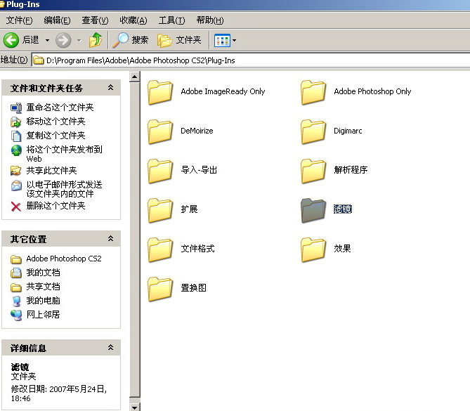Image resolution: width=470 pixels, height=411 pixels.
Task: Select the 扩展 folder icon
Action: click(x=160, y=210)
